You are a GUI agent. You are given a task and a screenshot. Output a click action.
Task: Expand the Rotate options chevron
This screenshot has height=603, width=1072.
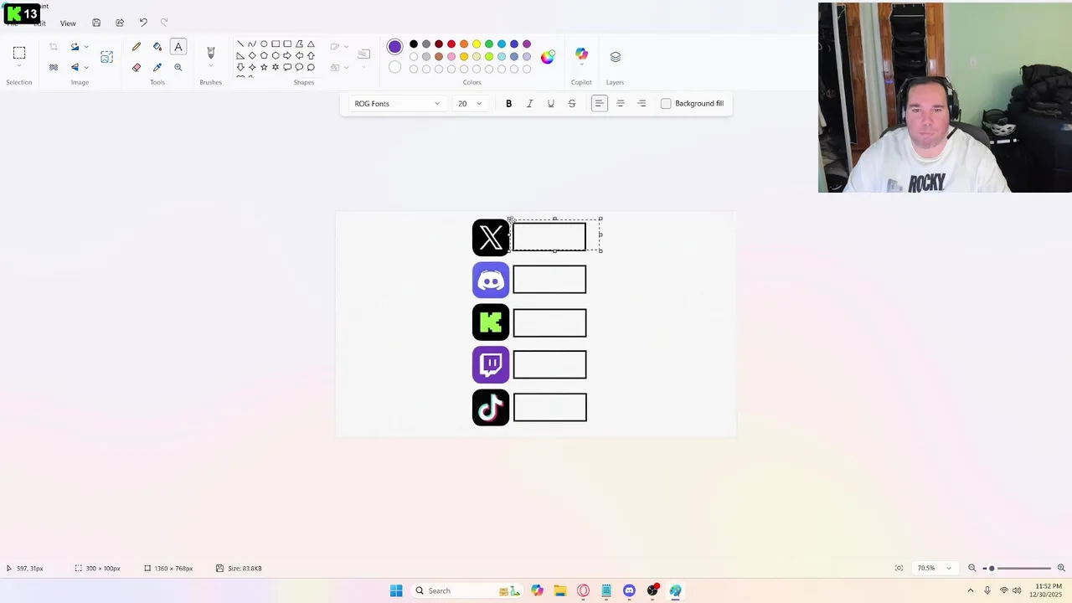pos(86,47)
